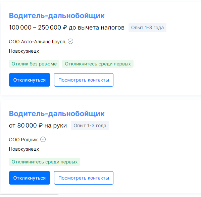Image resolution: width=201 pixels, height=197 pixels.
Task: Respond to the ООО Родник vacancy with Откликнуться
Action: (30, 178)
